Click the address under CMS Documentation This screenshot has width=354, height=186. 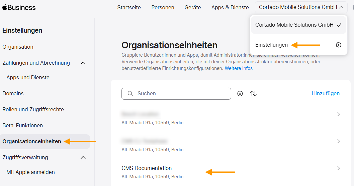tap(152, 177)
